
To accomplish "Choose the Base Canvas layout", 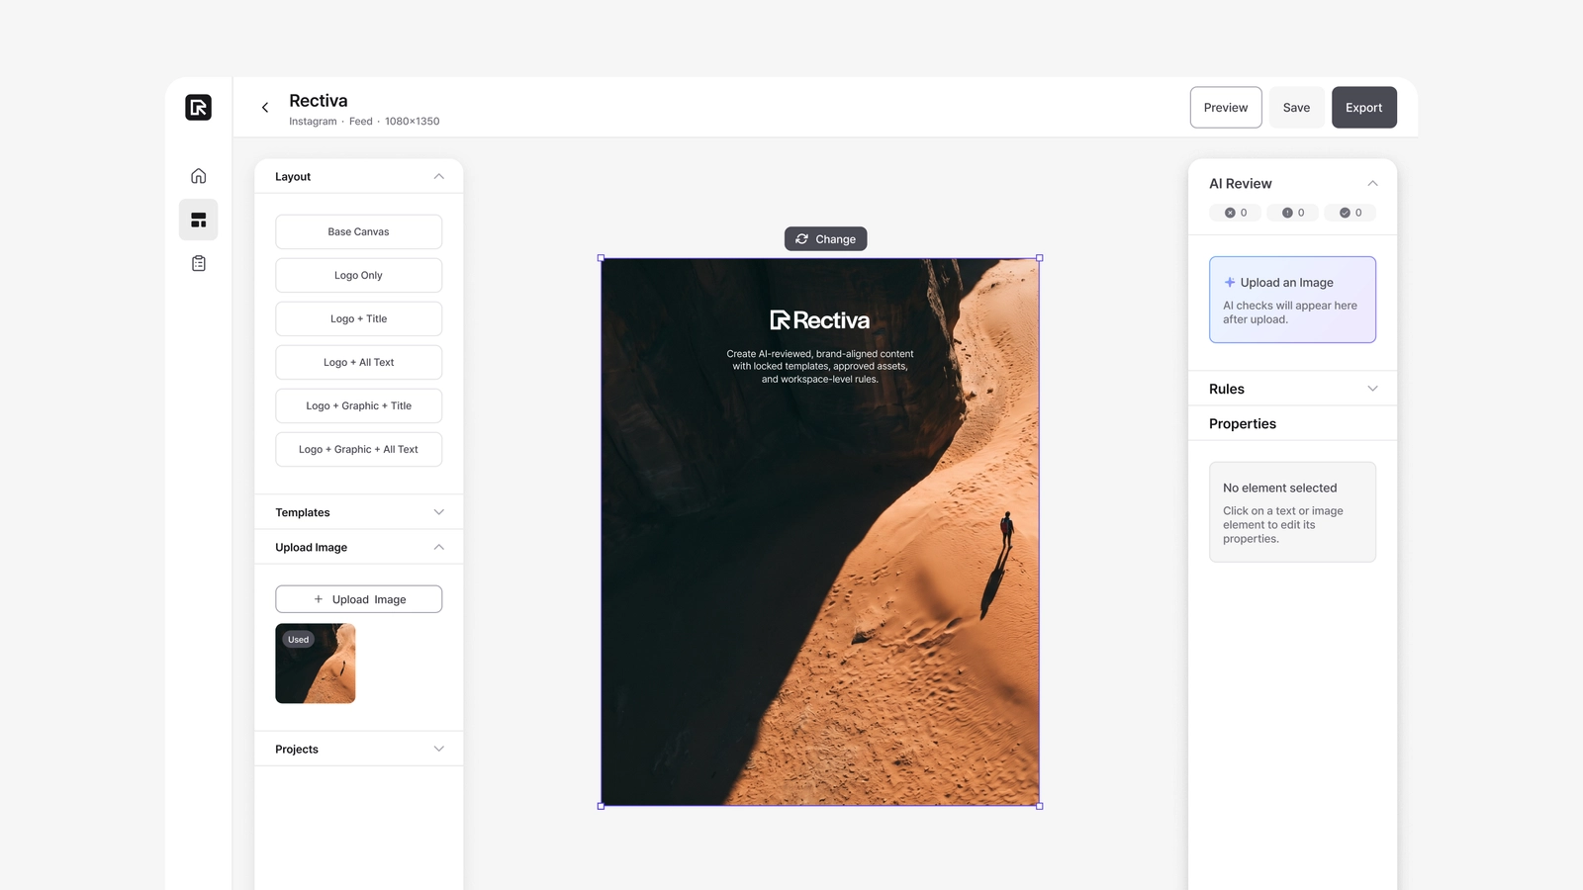I will pos(358,231).
